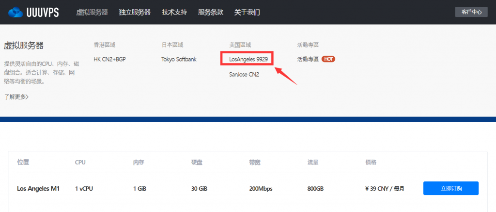This screenshot has height=212, width=496.
Task: Click the 位置 column header
Action: (x=23, y=163)
